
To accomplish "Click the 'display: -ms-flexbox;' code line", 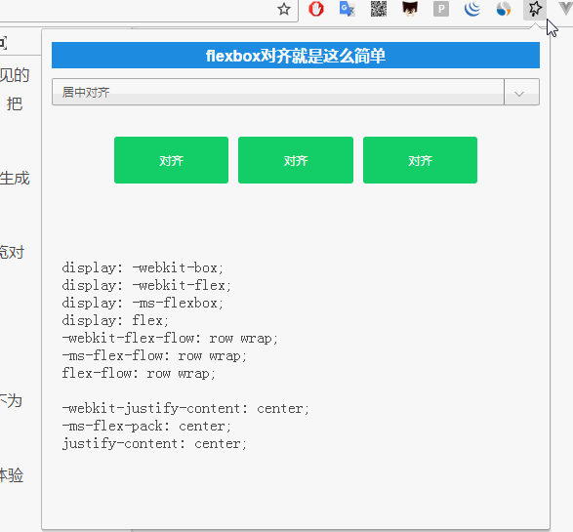I will [143, 303].
